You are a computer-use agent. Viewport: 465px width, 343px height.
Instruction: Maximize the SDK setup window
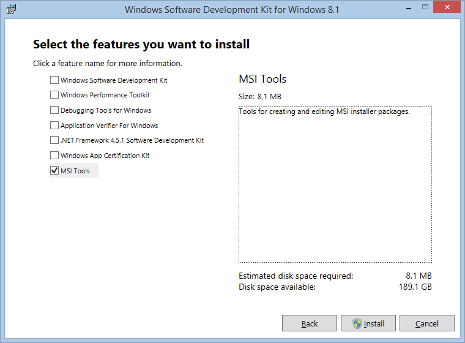point(425,7)
